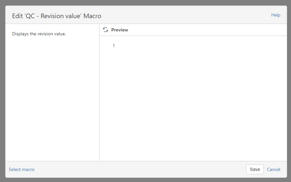Click the refresh preview icon

coord(105,30)
